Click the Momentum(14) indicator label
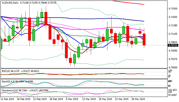This screenshot has width=179, height=102. click(9, 90)
